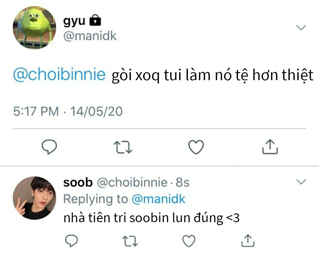Select the @manidk handle under gyu's name
This screenshot has height=254, width=319.
90,36
